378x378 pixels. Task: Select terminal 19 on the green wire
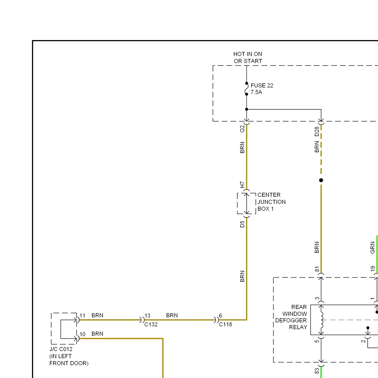tap(373, 269)
